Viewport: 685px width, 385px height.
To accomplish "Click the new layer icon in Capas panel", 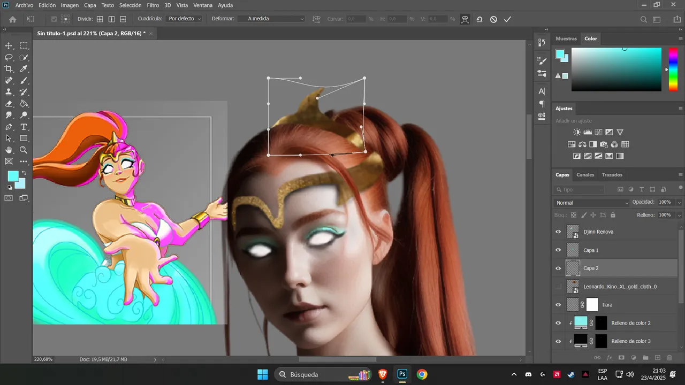I will [658, 357].
